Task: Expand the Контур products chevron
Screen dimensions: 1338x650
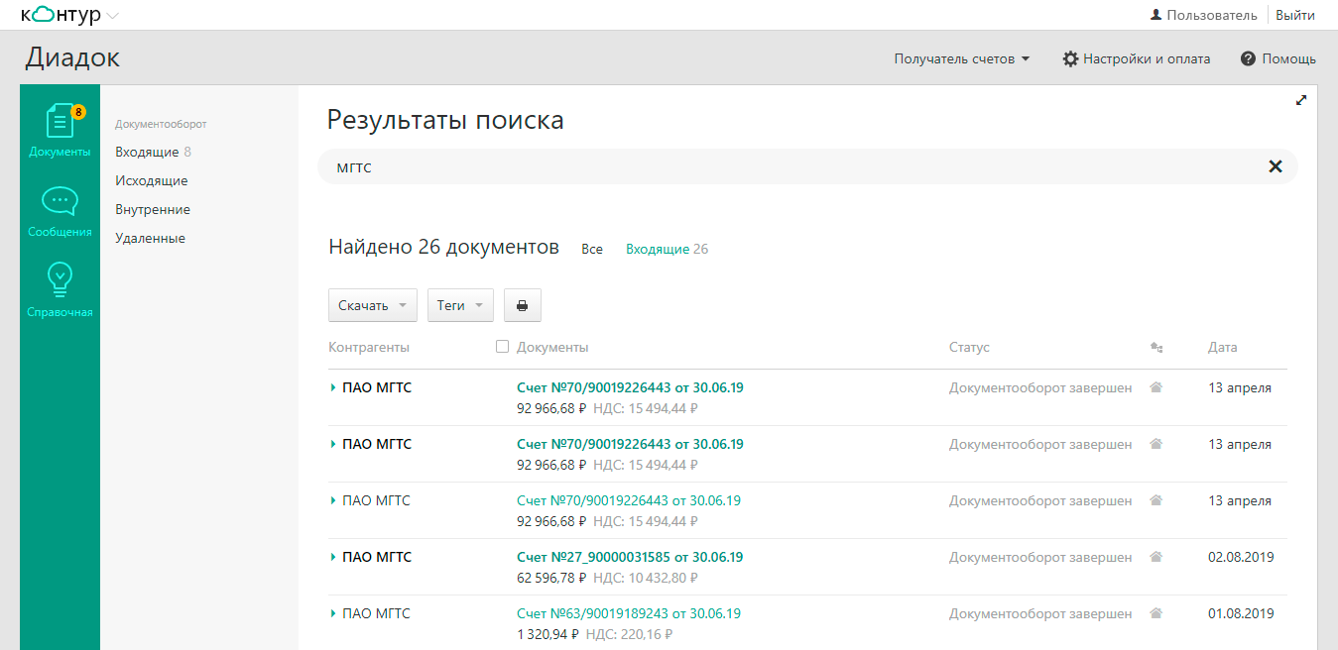Action: (x=112, y=16)
